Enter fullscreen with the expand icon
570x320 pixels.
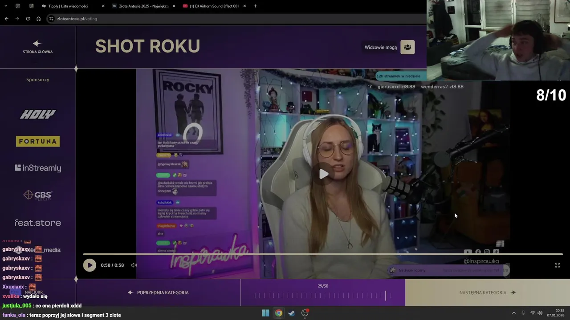click(557, 265)
